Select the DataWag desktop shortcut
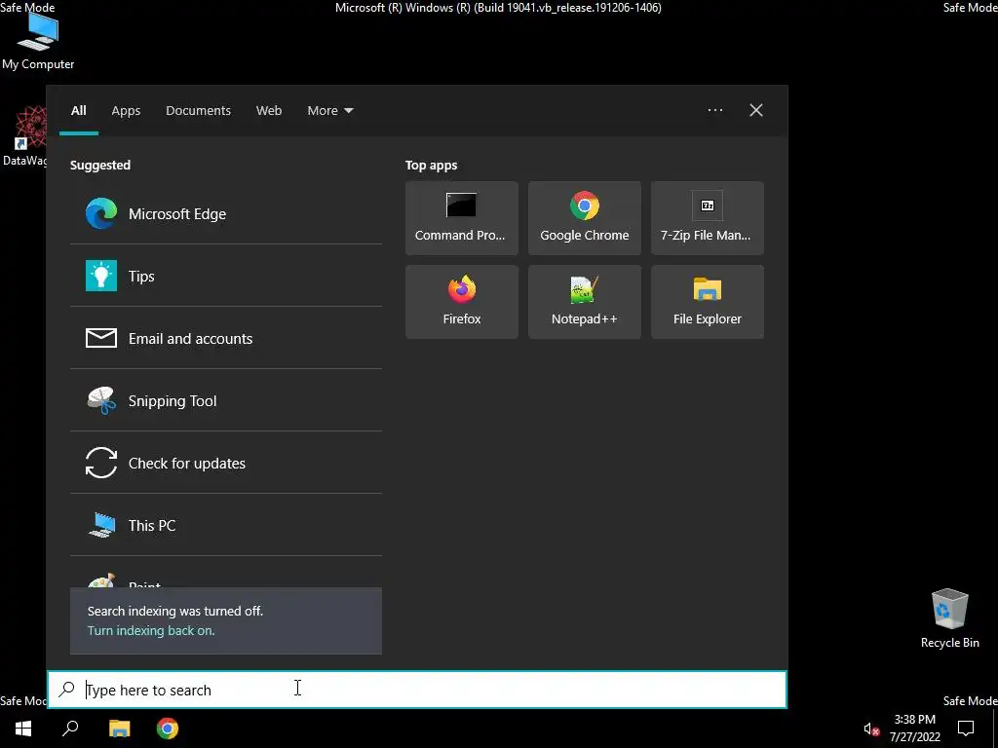This screenshot has width=998, height=748. 24,136
